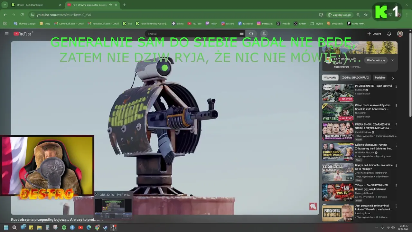Start voice search with the microphone
Image resolution: width=412 pixels, height=232 pixels.
pos(264,34)
